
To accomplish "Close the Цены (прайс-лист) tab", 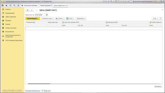I will (67, 5).
